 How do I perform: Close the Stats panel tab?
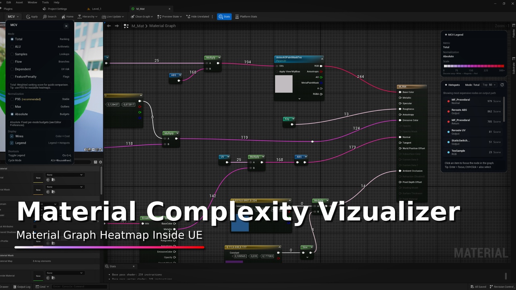(134, 266)
